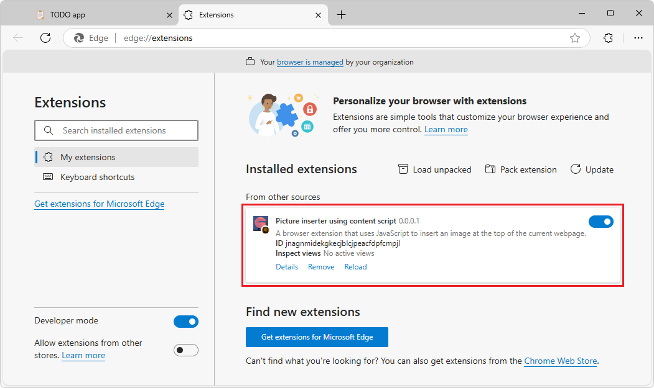Select the Pack extension icon

490,169
